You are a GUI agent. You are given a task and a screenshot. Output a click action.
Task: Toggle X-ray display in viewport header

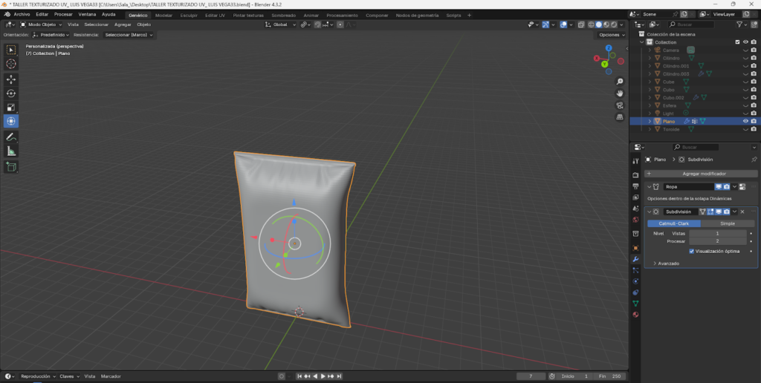pos(581,24)
